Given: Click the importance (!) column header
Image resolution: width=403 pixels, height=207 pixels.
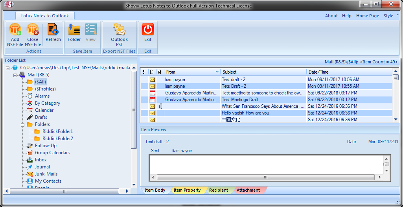Looking at the screenshot, I should tap(144, 72).
